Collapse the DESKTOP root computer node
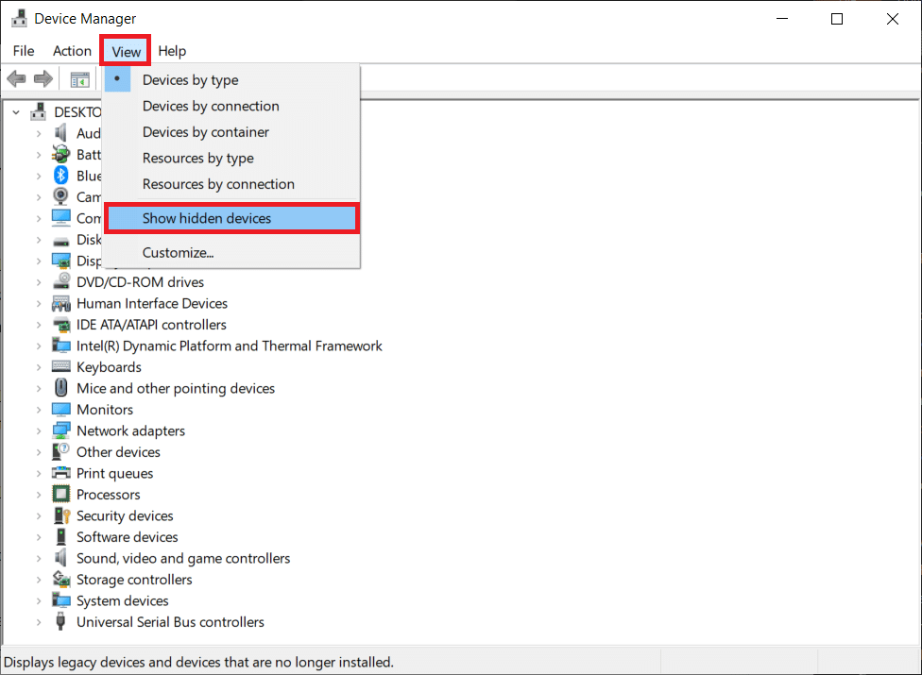Screen dimensions: 922x675 point(16,111)
